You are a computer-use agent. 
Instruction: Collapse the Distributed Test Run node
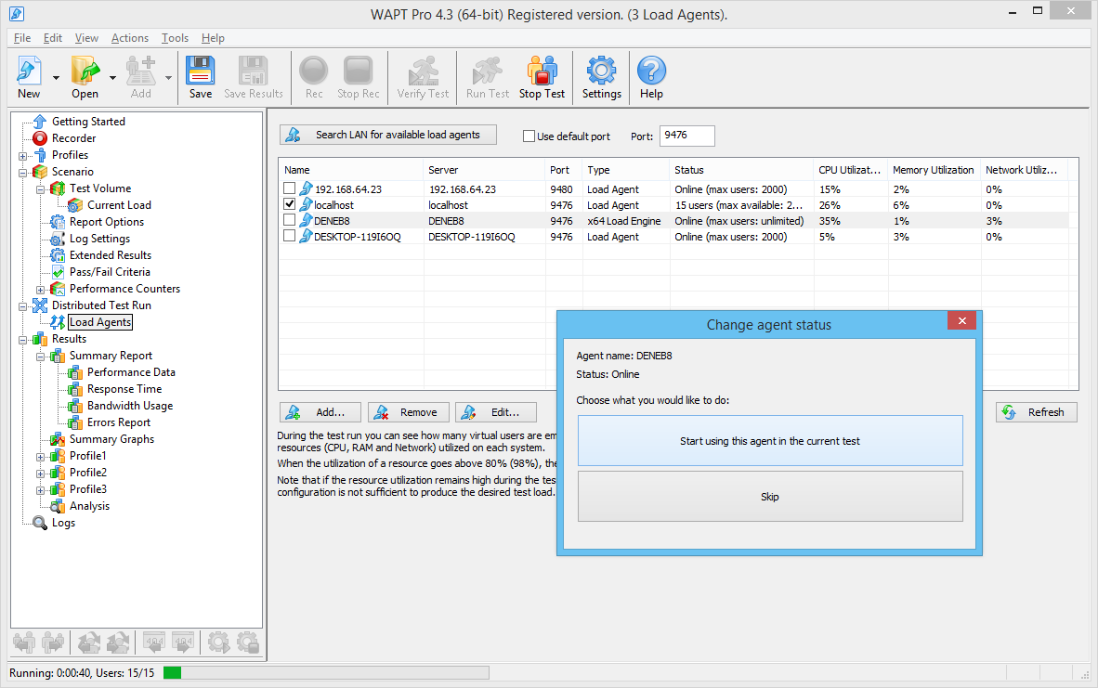(22, 305)
